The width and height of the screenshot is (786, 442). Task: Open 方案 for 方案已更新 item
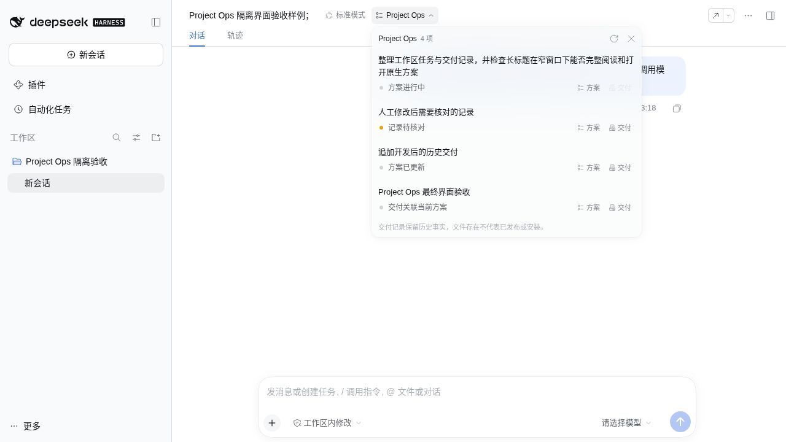589,168
